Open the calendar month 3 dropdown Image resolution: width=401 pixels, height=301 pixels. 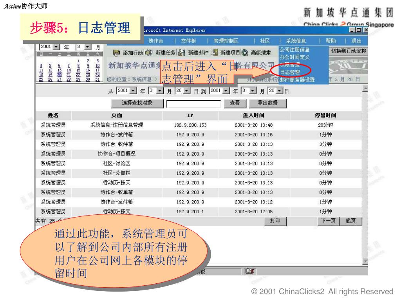(88, 47)
